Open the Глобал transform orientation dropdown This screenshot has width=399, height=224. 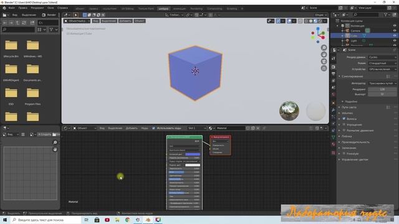175,15
